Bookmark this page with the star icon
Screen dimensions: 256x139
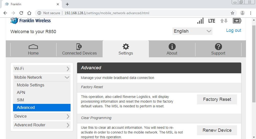coord(232,13)
